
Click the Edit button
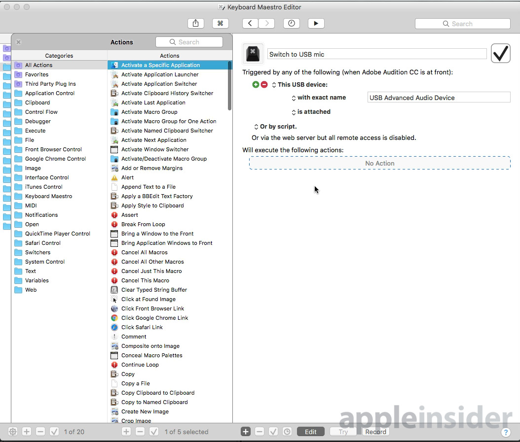[x=311, y=431]
